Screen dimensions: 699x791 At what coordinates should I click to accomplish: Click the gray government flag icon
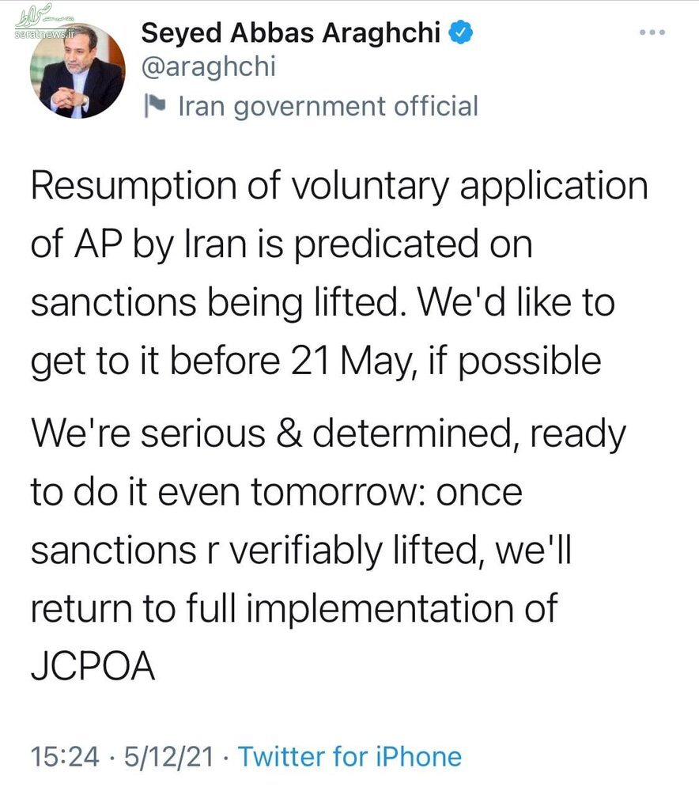click(154, 106)
